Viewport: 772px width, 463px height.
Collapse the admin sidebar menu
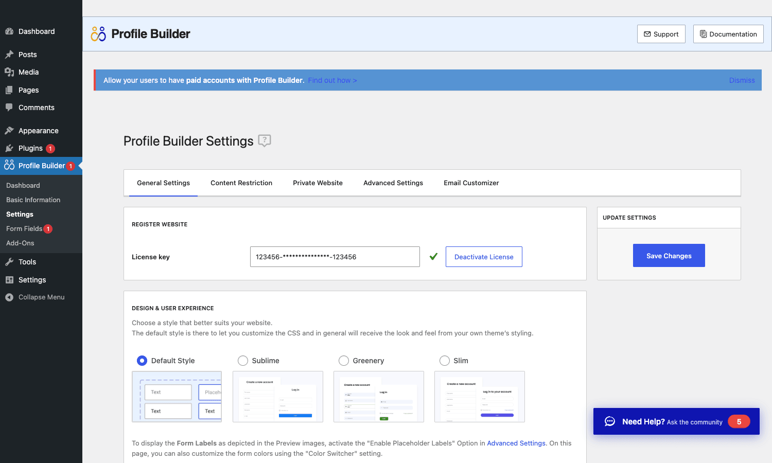click(x=41, y=297)
